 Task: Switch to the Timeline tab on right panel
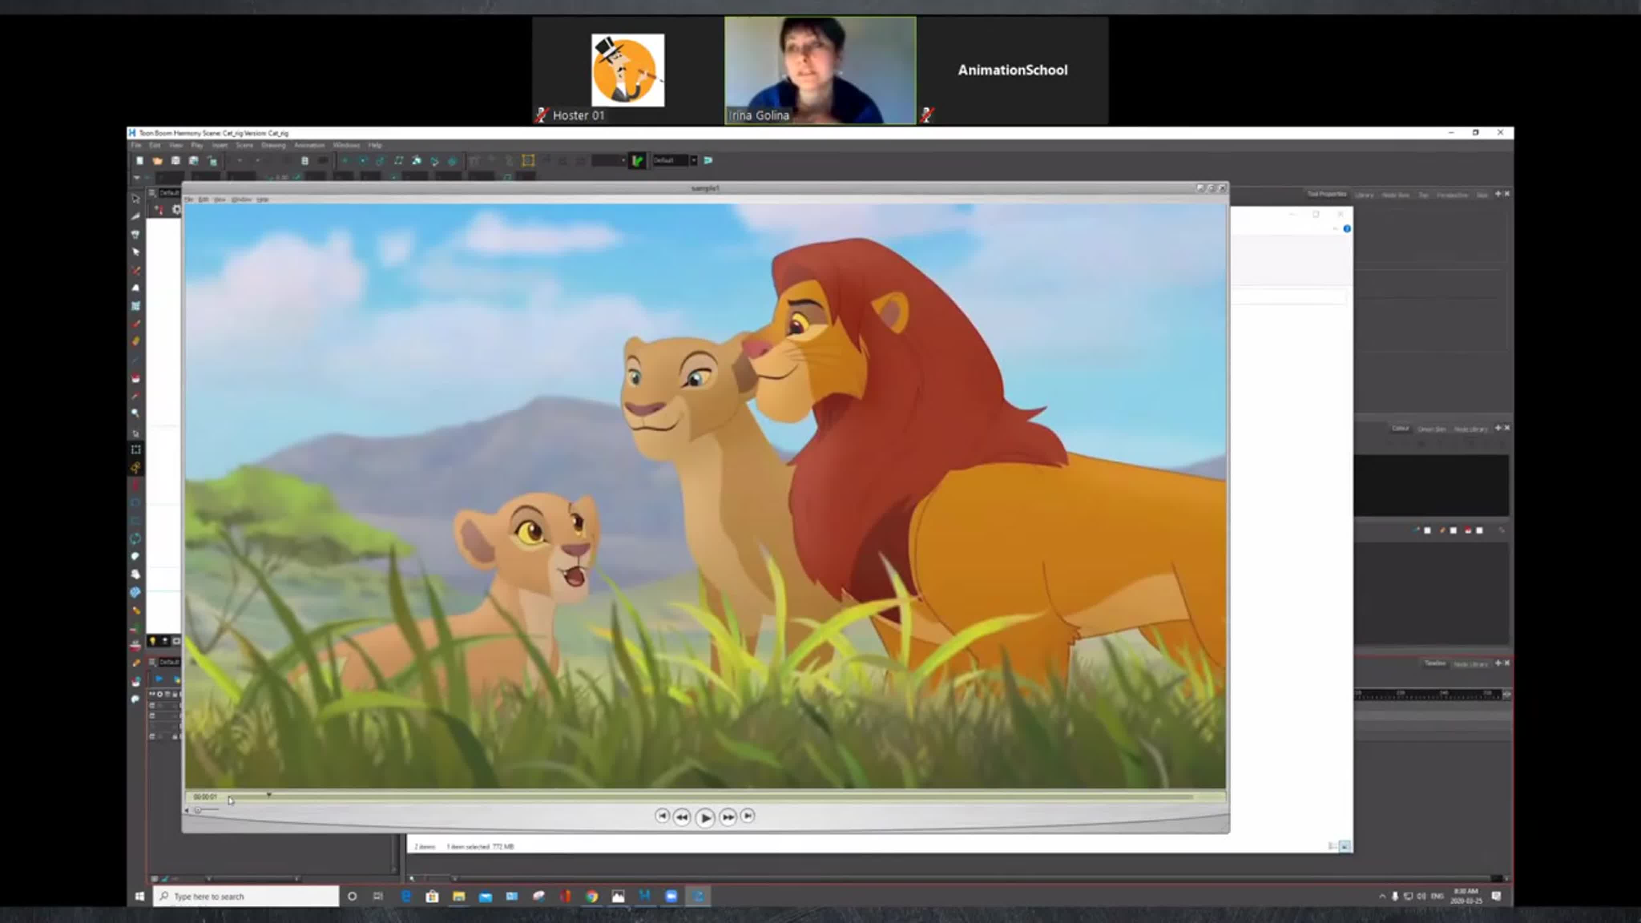pyautogui.click(x=1435, y=663)
